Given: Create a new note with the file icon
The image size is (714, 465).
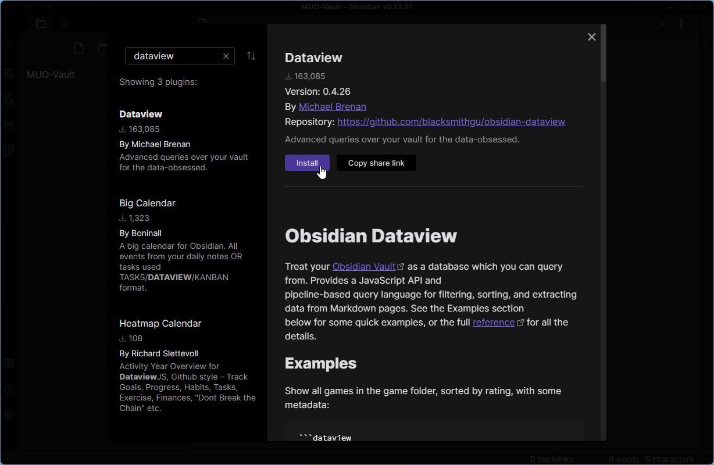Looking at the screenshot, I should coord(79,48).
